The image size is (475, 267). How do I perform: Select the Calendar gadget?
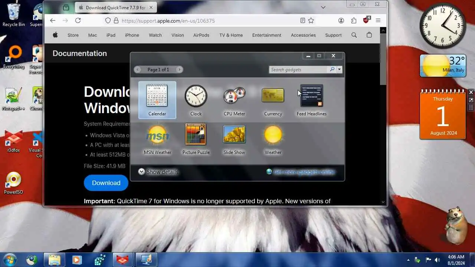[x=157, y=100]
